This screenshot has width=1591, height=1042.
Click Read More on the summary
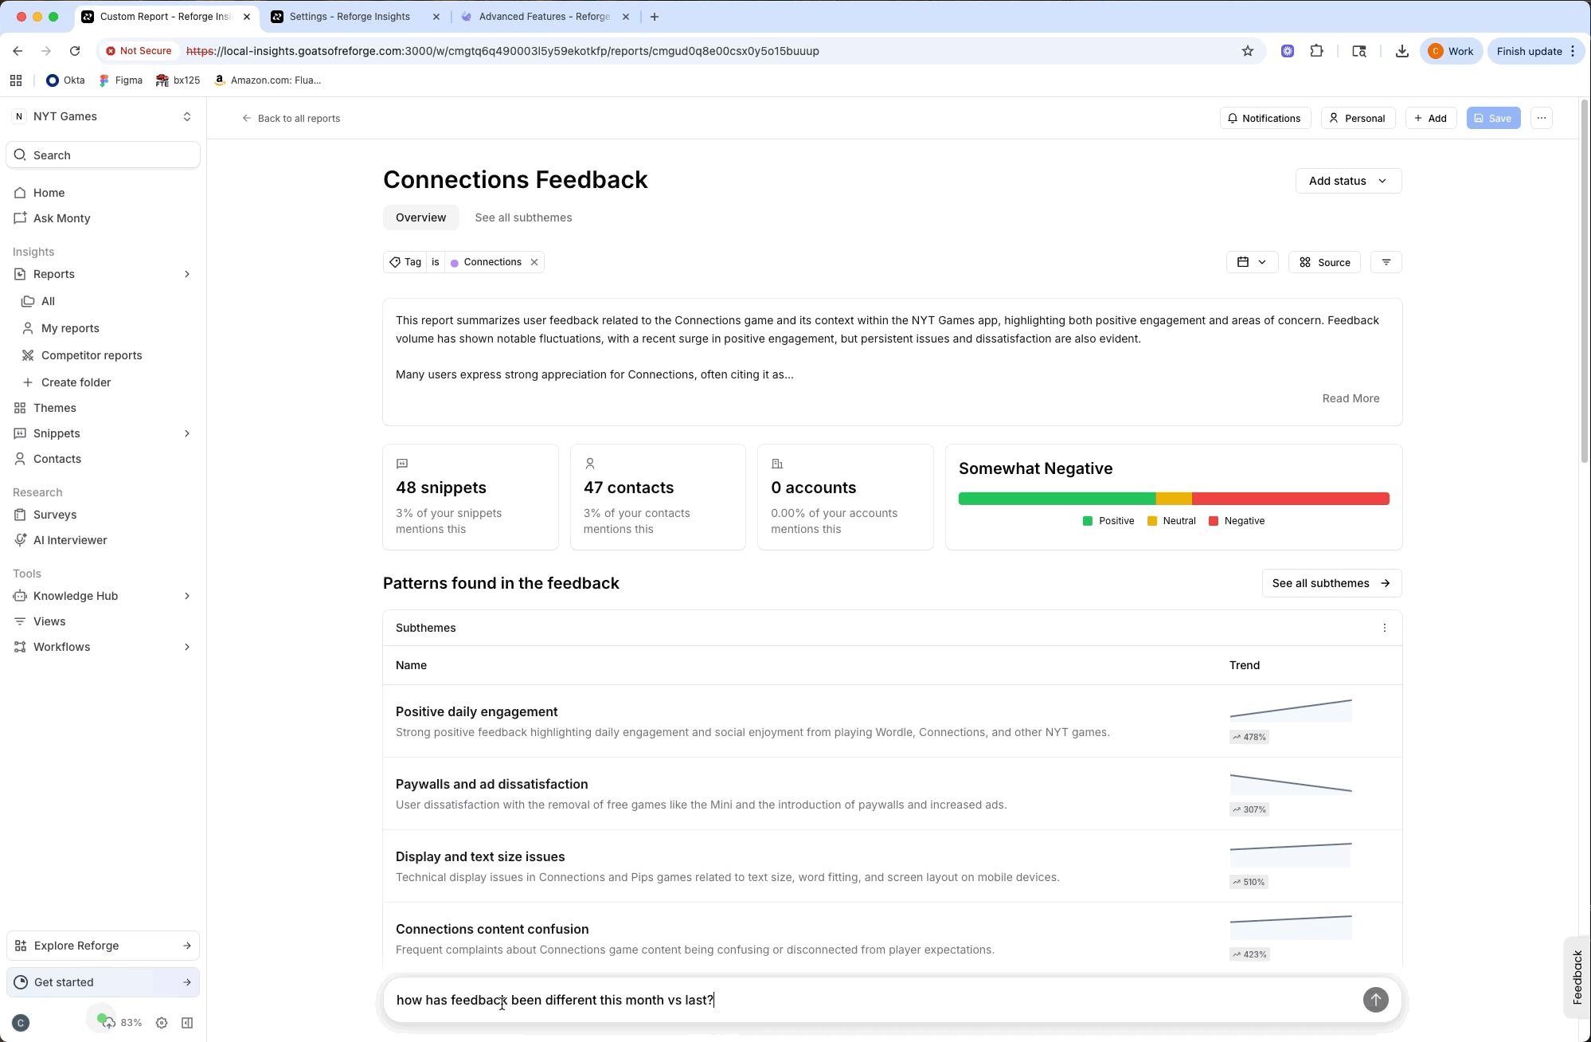click(1351, 398)
